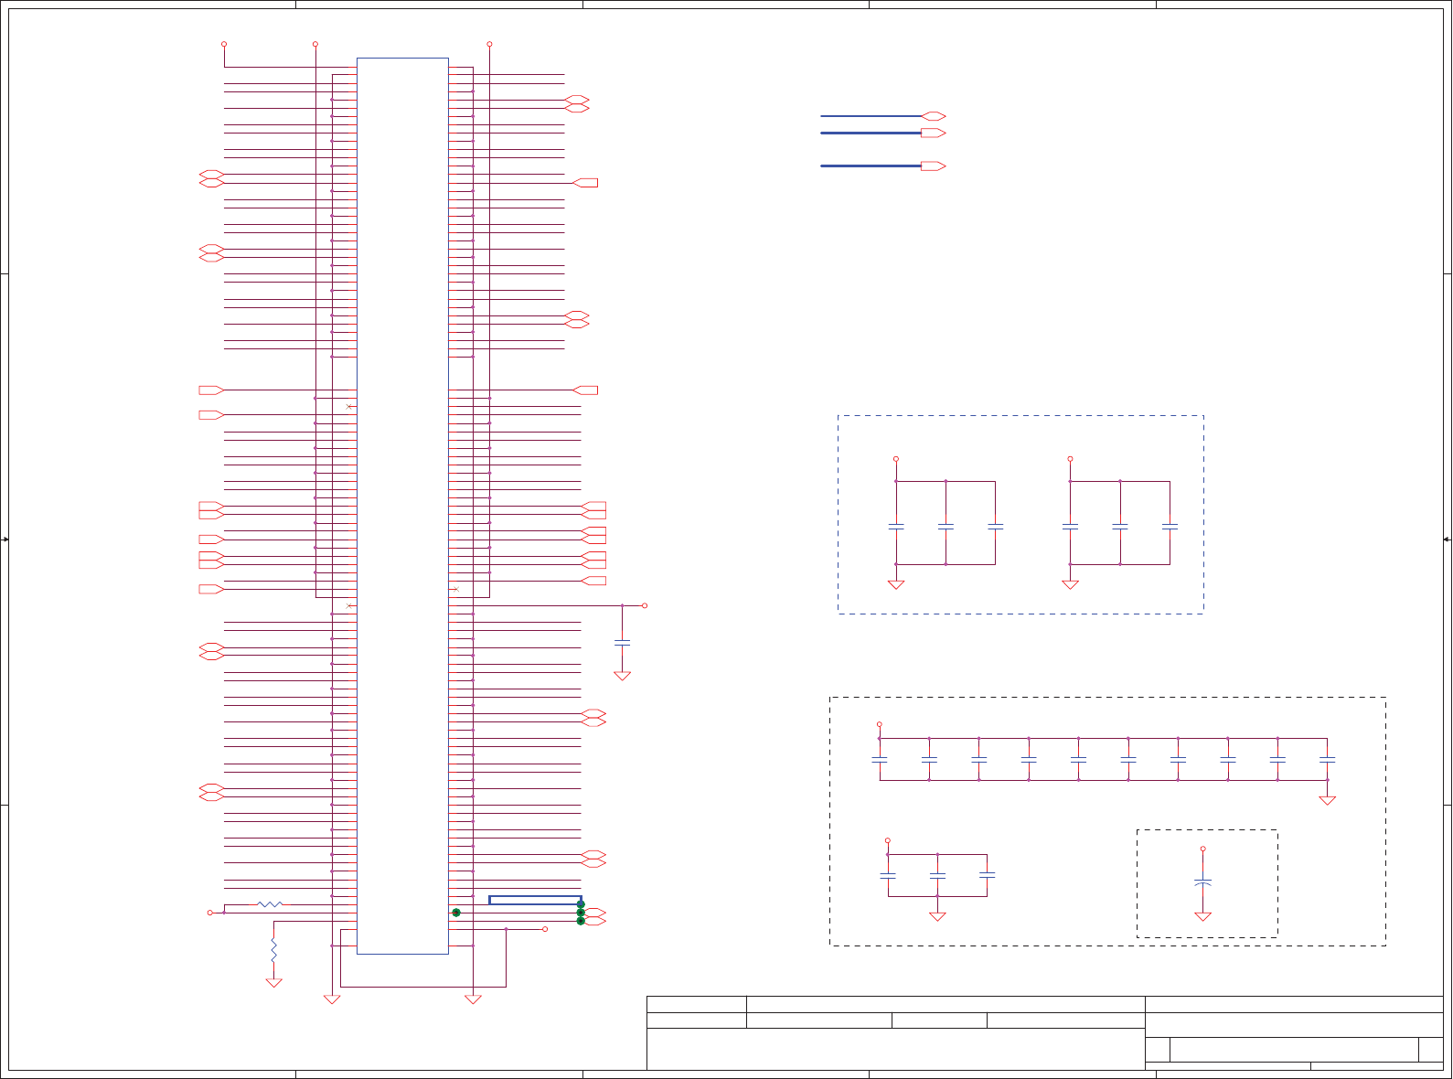1453x1079 pixels.
Task: Click the green junction dot on the connector's right pin
Action: click(456, 913)
